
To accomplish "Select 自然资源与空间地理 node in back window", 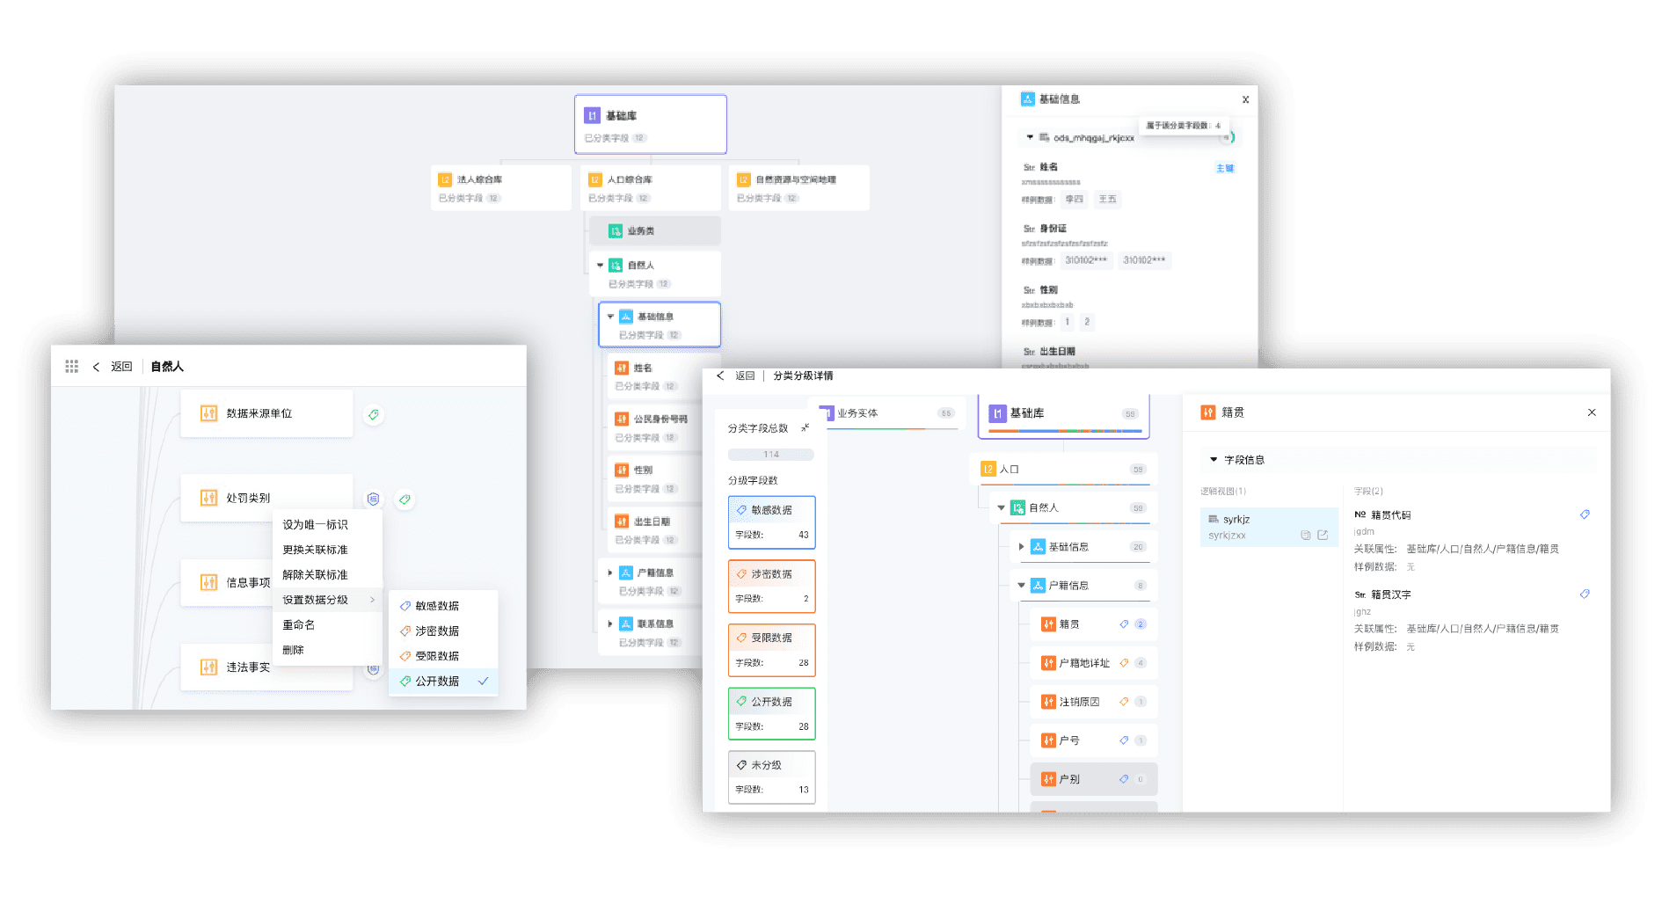I will click(x=799, y=188).
